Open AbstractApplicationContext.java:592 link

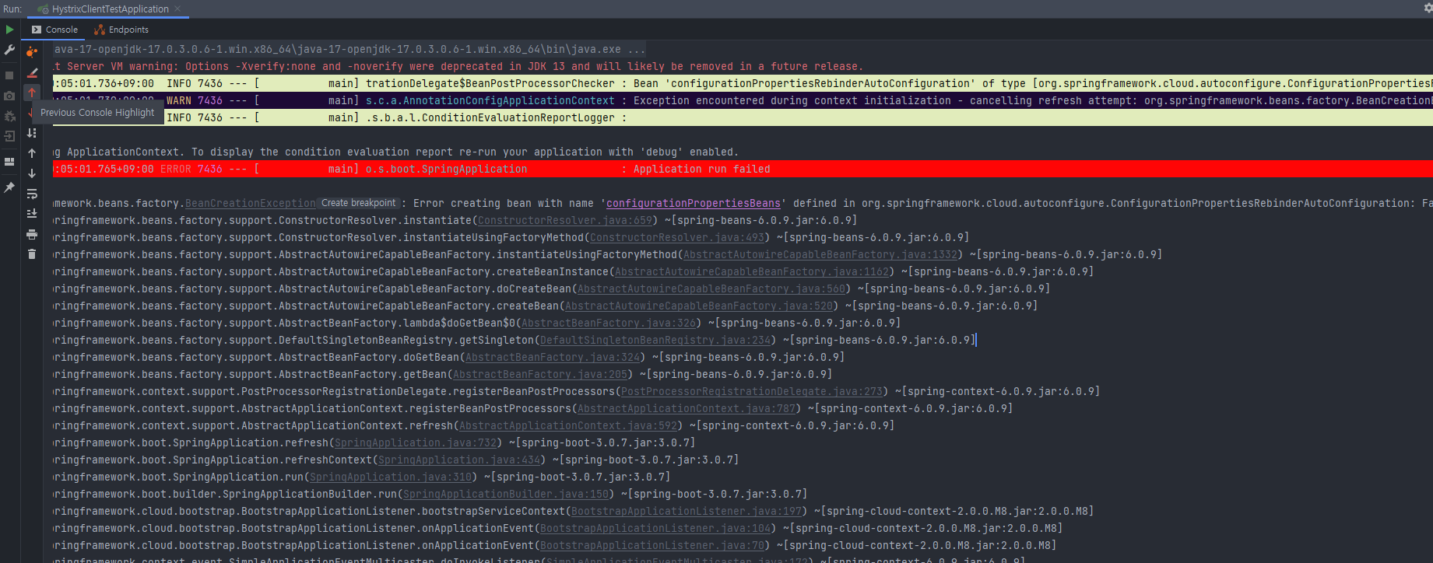(x=568, y=426)
